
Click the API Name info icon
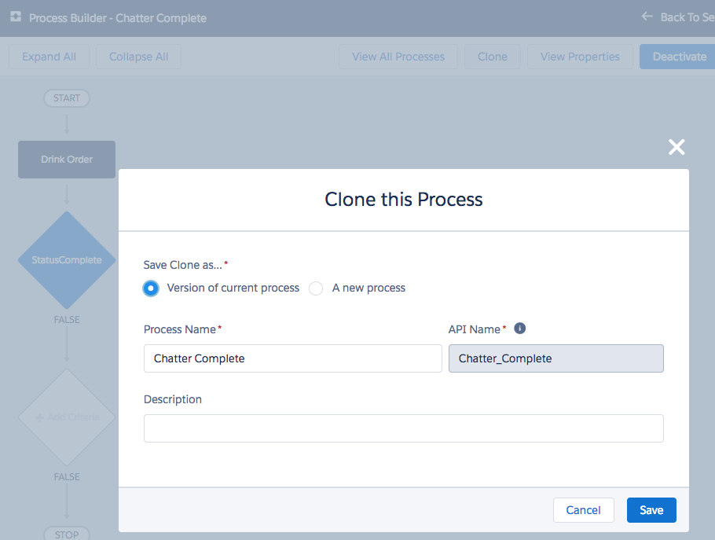pos(519,329)
